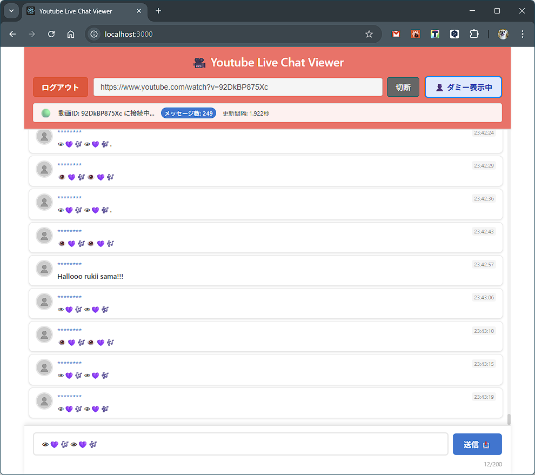Click the 切断 disconnect button

(403, 88)
